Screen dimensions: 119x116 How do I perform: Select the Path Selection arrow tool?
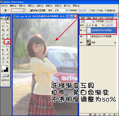coord(3,50)
